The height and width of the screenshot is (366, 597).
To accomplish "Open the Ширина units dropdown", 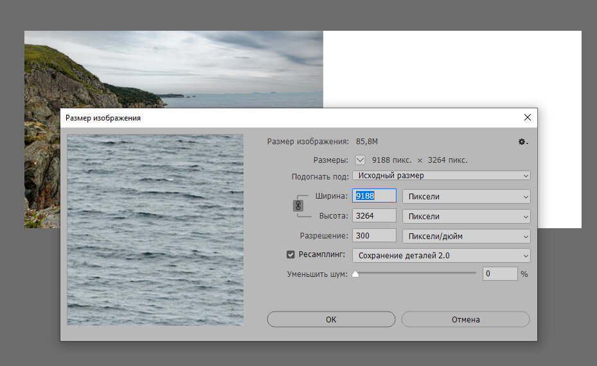I will tap(467, 197).
